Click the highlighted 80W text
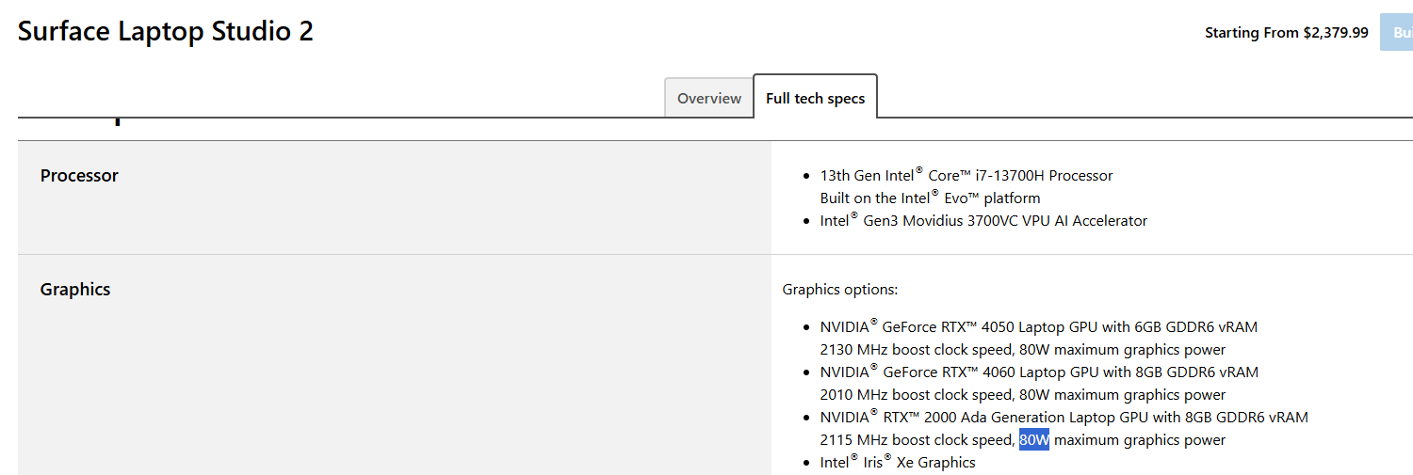1413x475 pixels. coord(1033,440)
